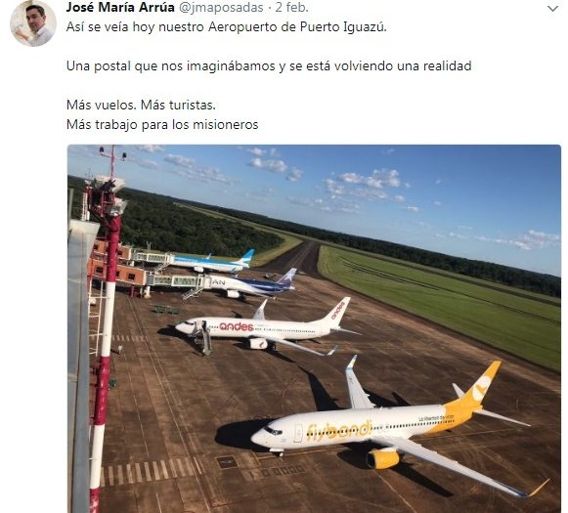
Task: Click the Flybondi logo on the yellow plane
Action: pyautogui.click(x=339, y=430)
